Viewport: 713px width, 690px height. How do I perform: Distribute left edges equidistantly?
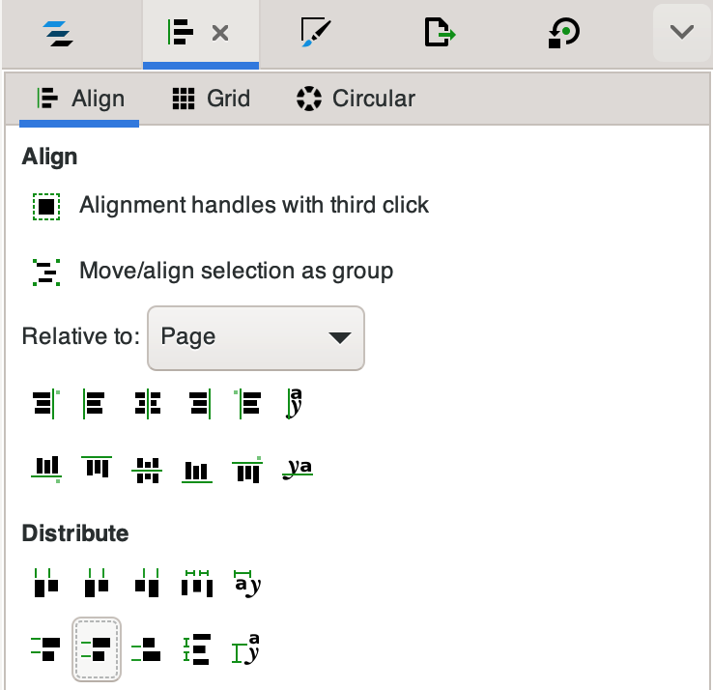45,584
